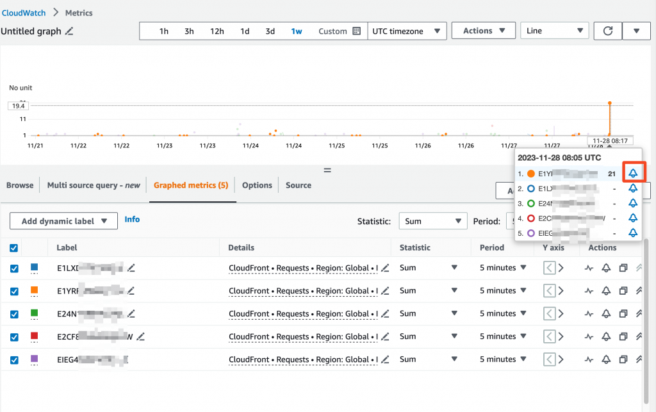656x412 pixels.
Task: Edit the E1YRF label pencil icon
Action: coord(131,291)
